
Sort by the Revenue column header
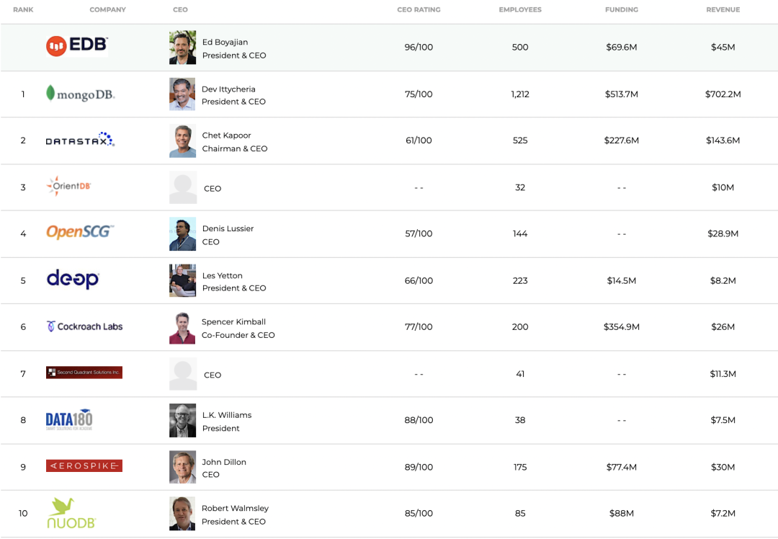723,9
